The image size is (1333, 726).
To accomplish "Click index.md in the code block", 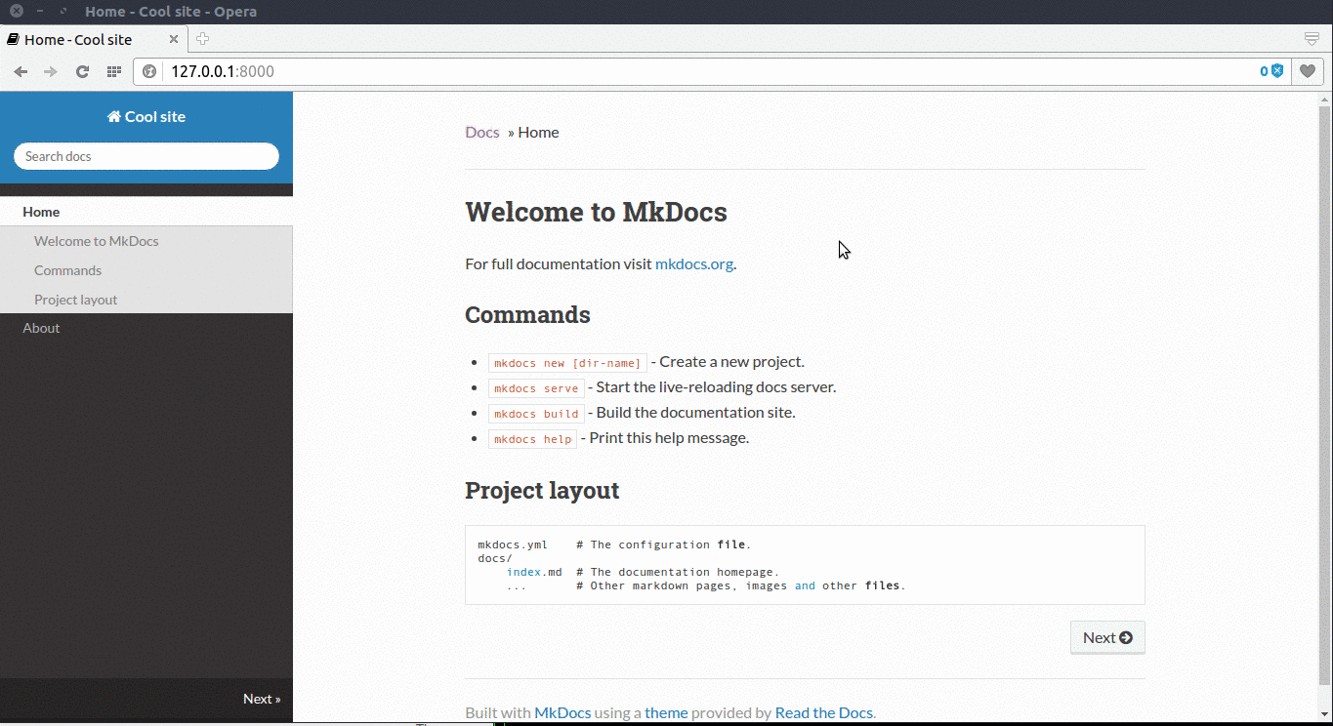I will point(534,572).
